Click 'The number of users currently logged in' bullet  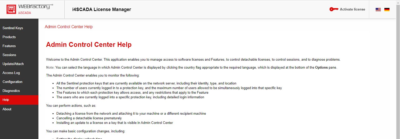point(169,88)
